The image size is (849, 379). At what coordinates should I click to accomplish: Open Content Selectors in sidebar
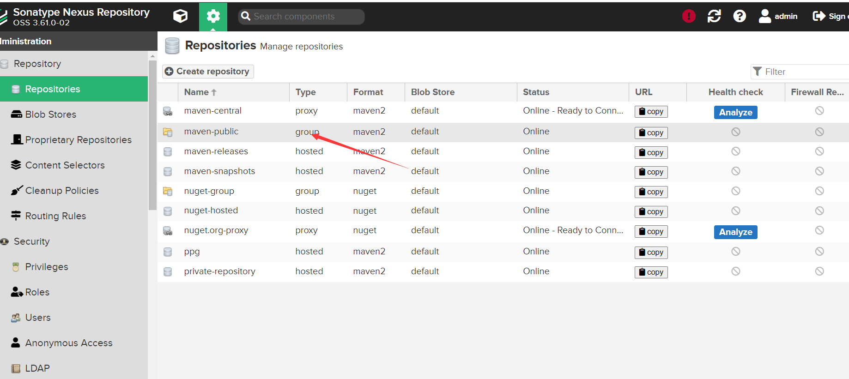pos(74,165)
